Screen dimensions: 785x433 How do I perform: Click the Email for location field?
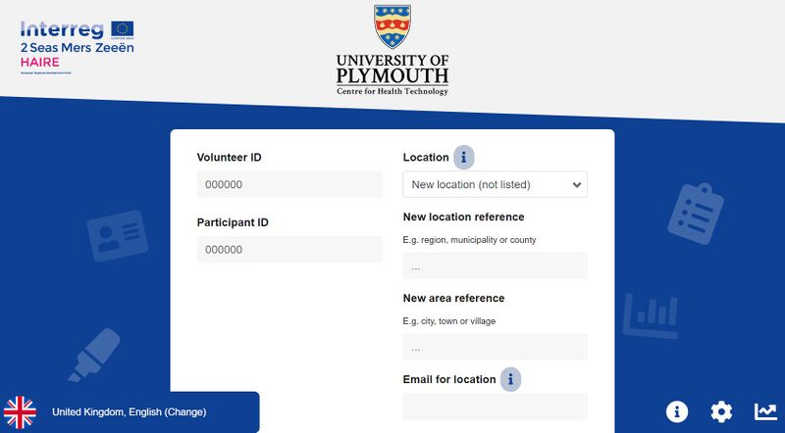pyautogui.click(x=495, y=407)
